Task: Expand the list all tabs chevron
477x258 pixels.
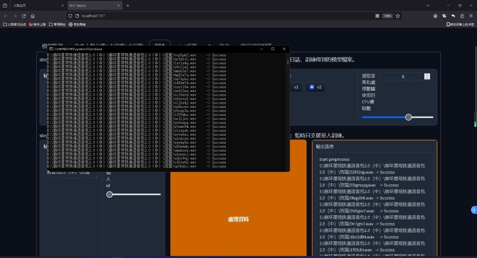Action: [428, 6]
